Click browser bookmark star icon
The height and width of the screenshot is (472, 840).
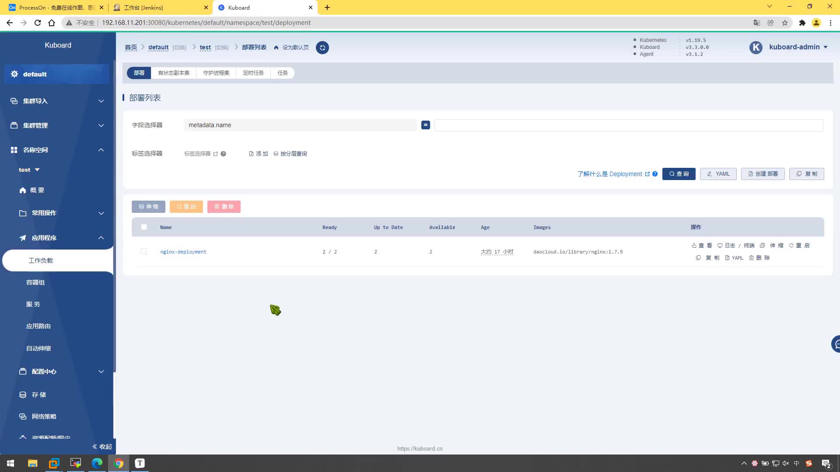(x=785, y=23)
